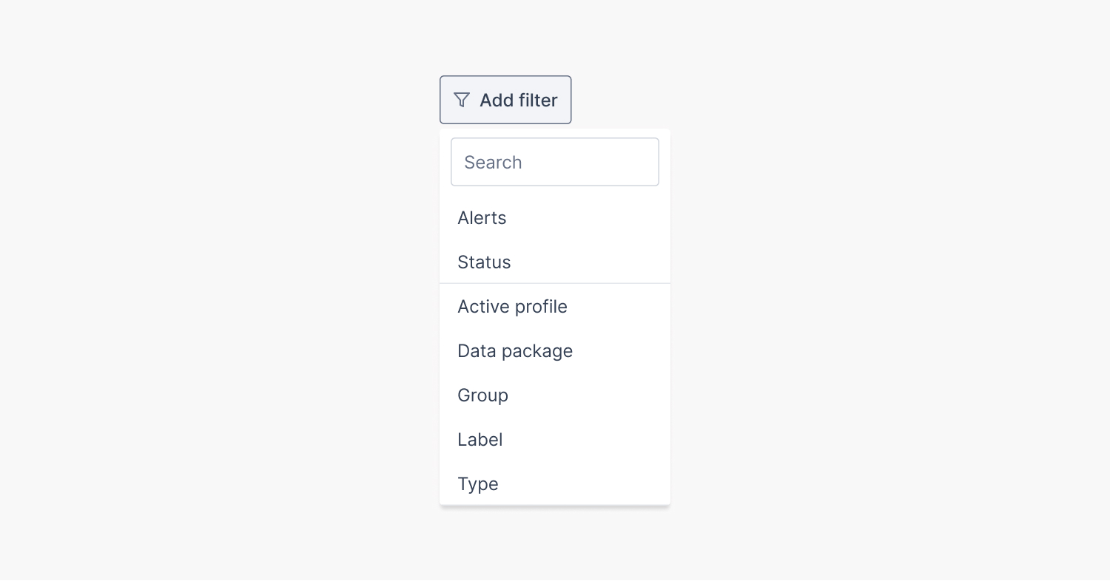Select the Active profile filter

(512, 307)
